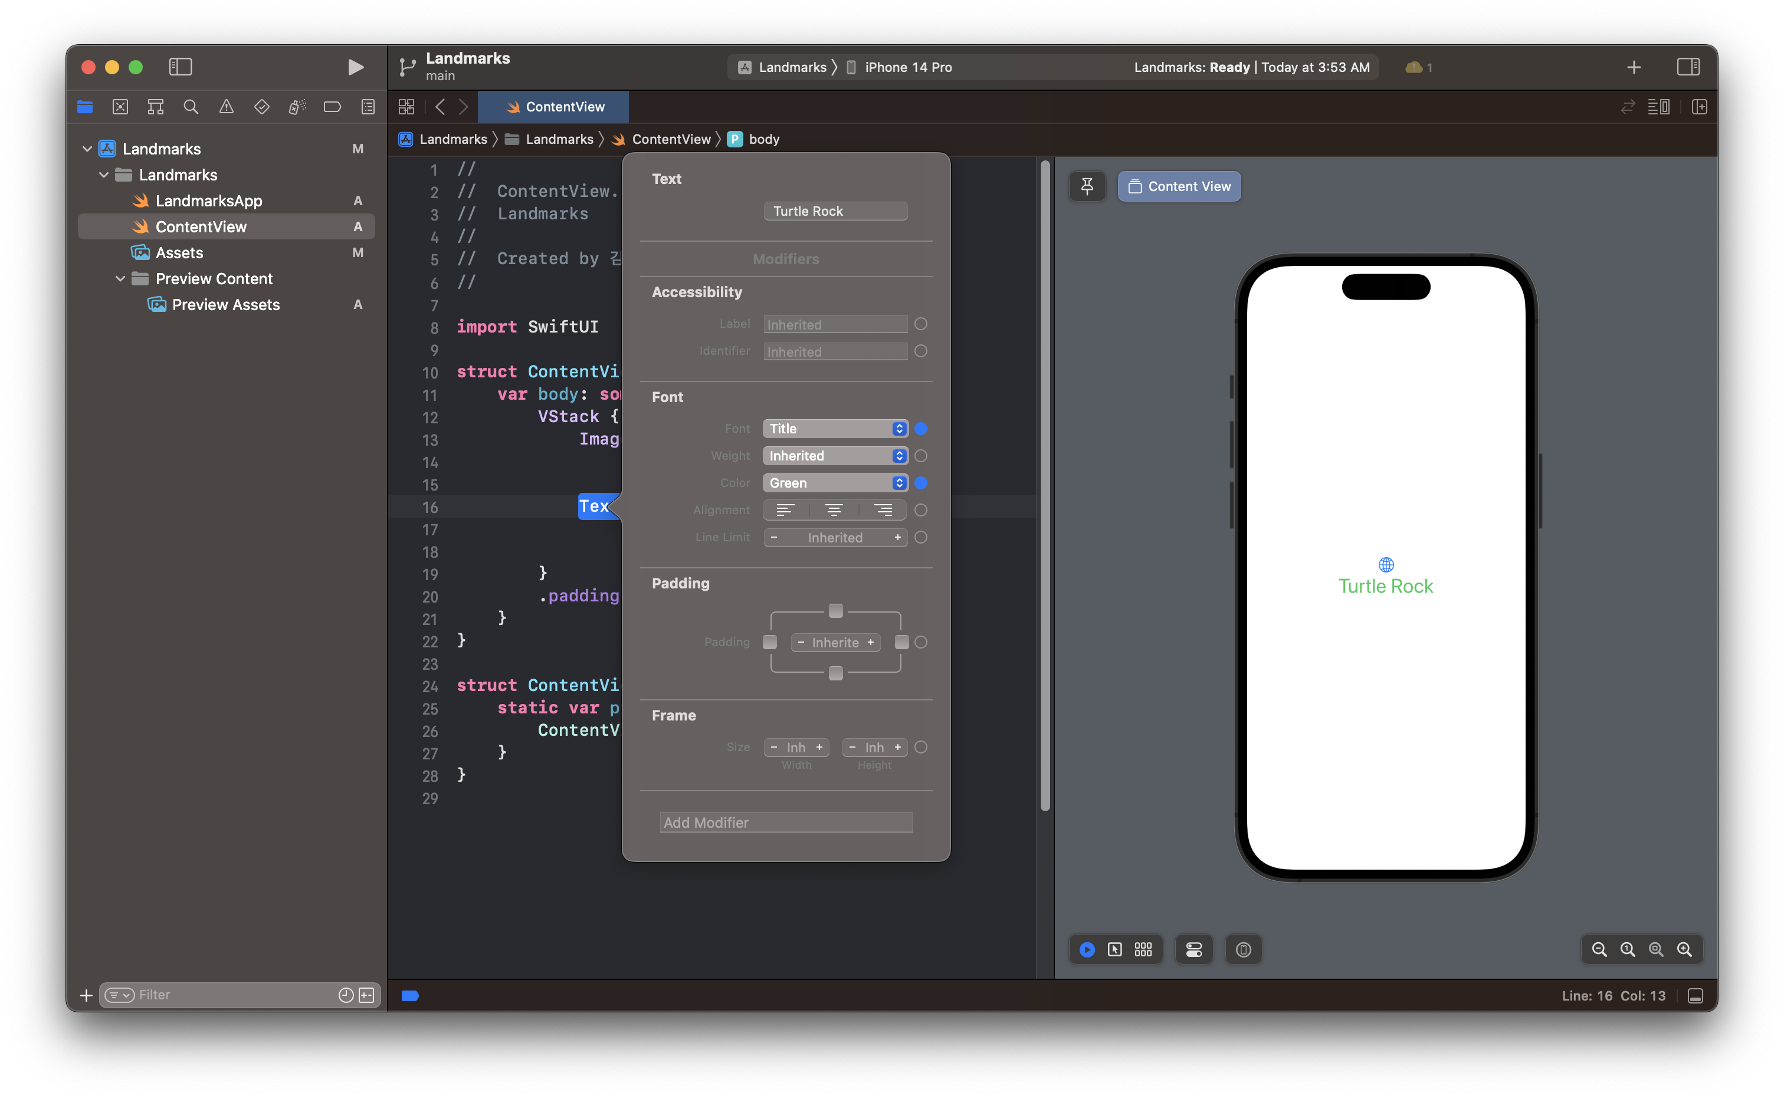Toggle the Font modifier indicator circle
This screenshot has height=1099, width=1784.
tap(921, 429)
